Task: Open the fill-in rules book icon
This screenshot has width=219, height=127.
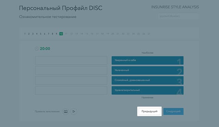Action: [x=66, y=112]
